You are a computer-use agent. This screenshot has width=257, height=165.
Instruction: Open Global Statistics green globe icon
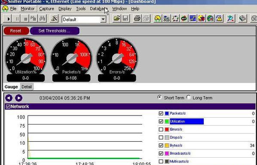210,19
